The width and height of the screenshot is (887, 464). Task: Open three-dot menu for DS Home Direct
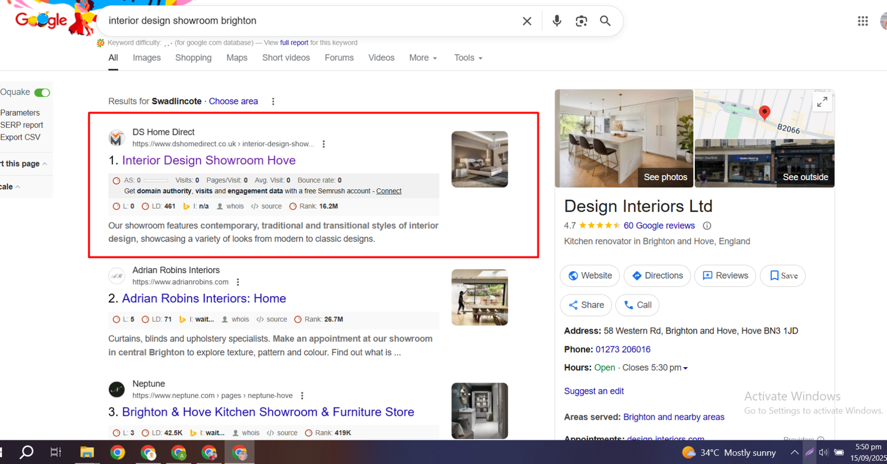pyautogui.click(x=324, y=144)
